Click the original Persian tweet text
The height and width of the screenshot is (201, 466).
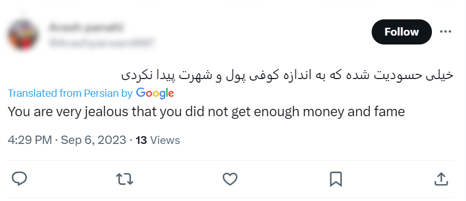(x=287, y=75)
